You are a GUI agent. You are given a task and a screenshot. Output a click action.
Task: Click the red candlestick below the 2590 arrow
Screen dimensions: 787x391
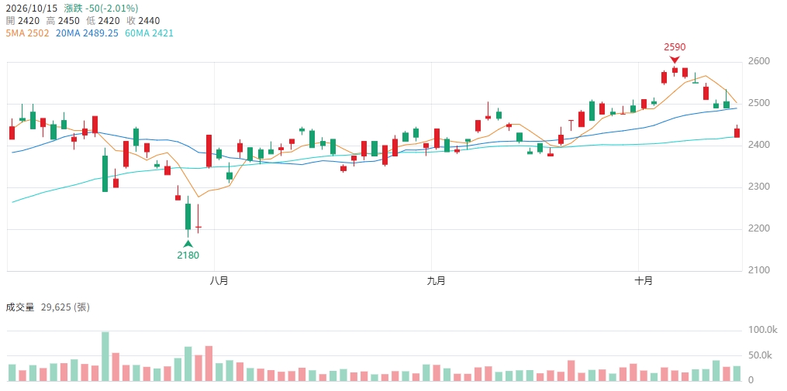pyautogui.click(x=675, y=70)
